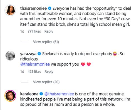Reply to yarazaya's comment
The height and width of the screenshot is (110, 139).
(49, 72)
